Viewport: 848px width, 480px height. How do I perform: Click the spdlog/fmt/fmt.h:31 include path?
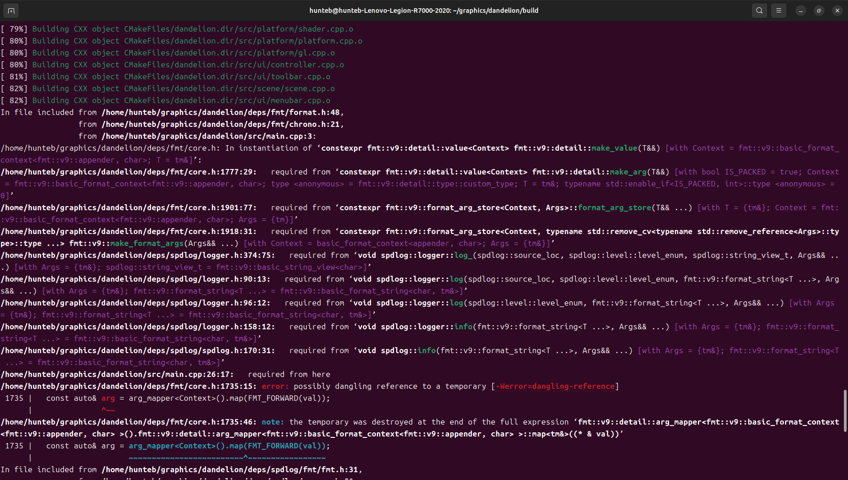(x=231, y=469)
